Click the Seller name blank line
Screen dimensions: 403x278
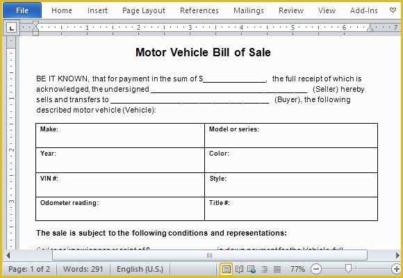(x=229, y=90)
